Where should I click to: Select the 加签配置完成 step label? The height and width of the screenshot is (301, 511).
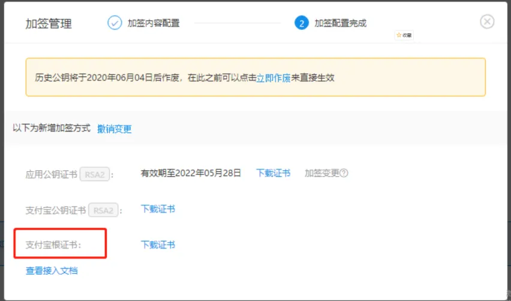click(x=340, y=23)
